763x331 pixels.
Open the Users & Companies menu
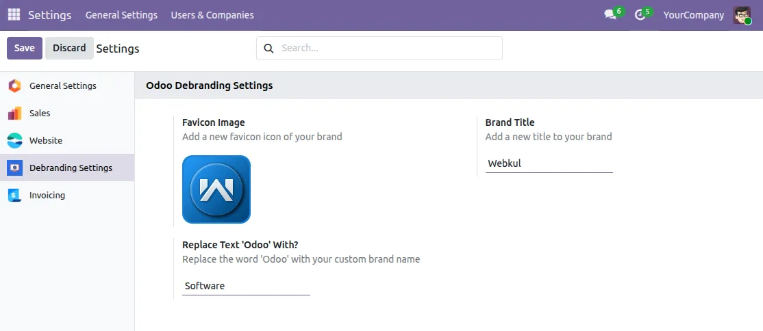coord(212,15)
